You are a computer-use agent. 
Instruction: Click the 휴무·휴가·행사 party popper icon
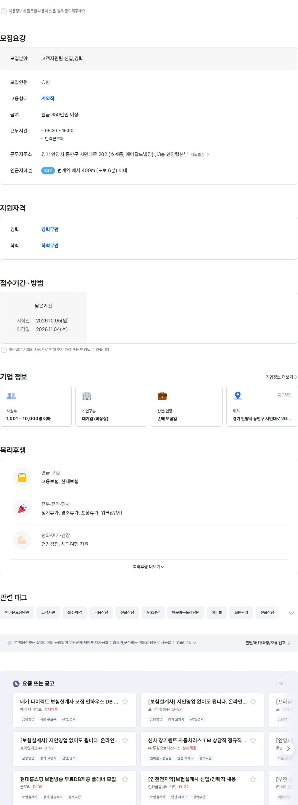click(22, 509)
